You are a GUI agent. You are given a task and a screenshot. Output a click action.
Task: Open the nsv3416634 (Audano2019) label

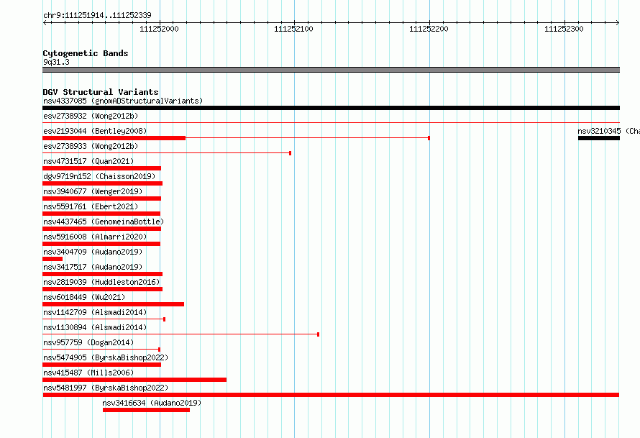[x=152, y=403]
